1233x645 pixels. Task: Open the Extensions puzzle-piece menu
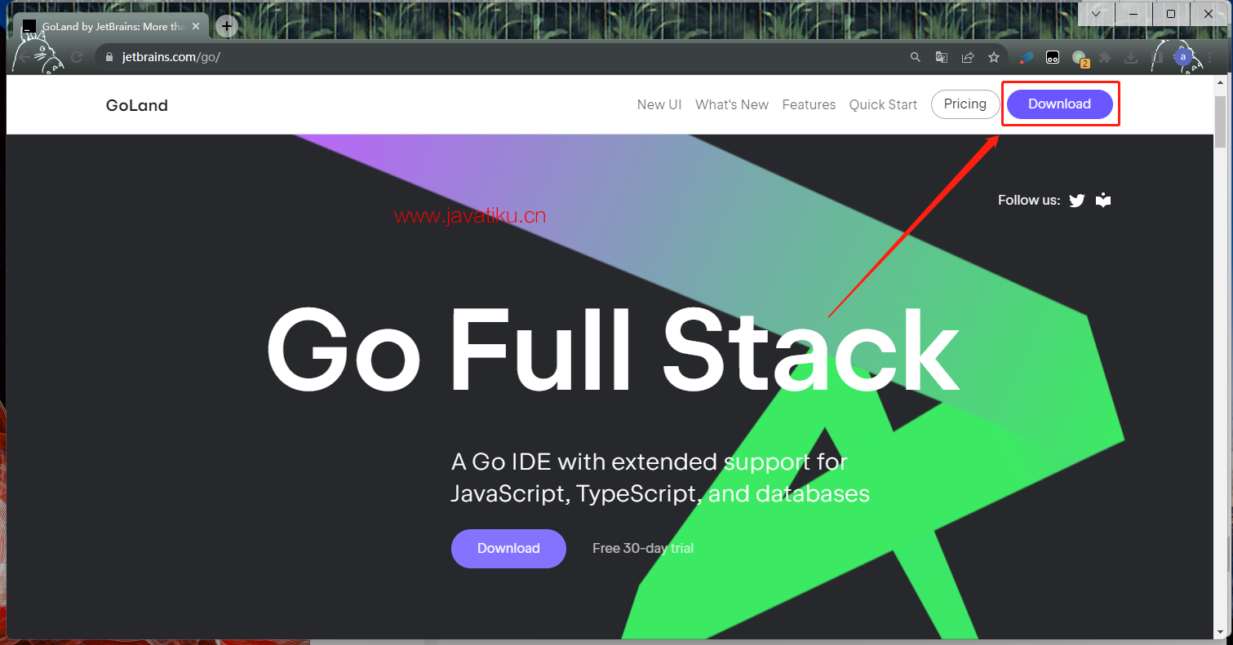click(x=1105, y=57)
